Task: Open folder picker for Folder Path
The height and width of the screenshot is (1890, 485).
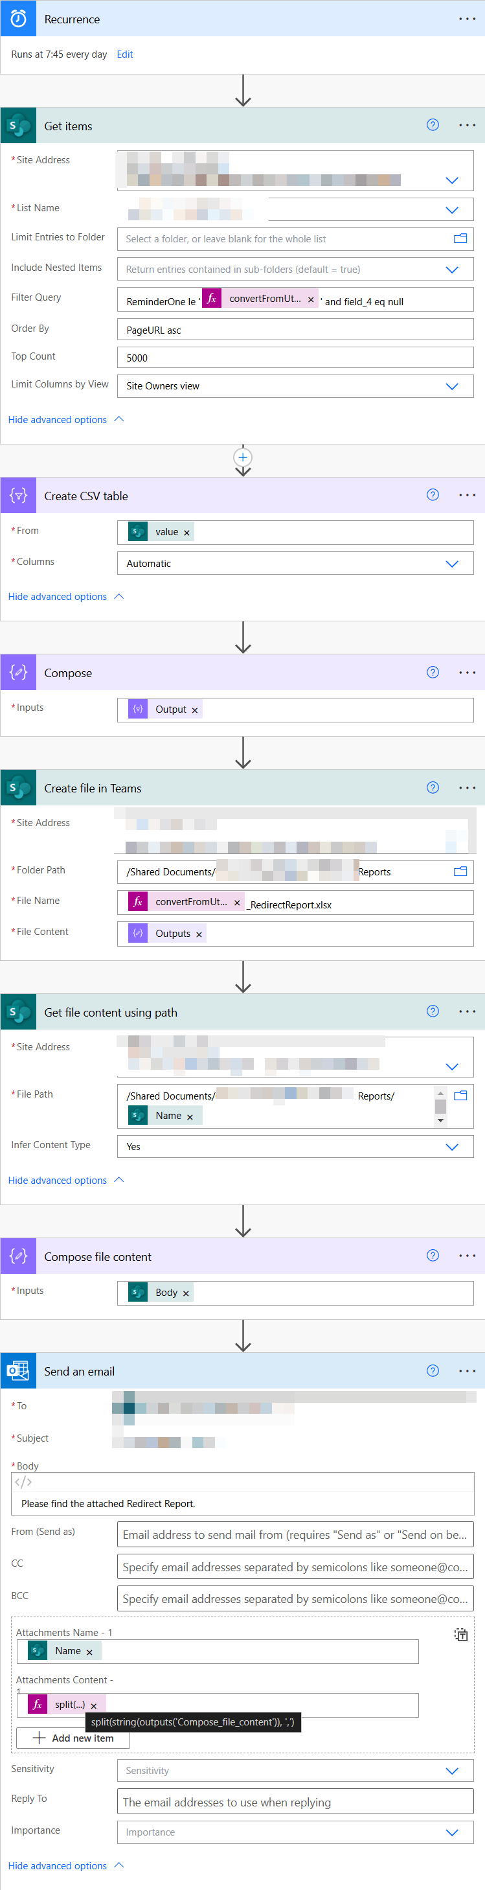Action: coord(460,871)
